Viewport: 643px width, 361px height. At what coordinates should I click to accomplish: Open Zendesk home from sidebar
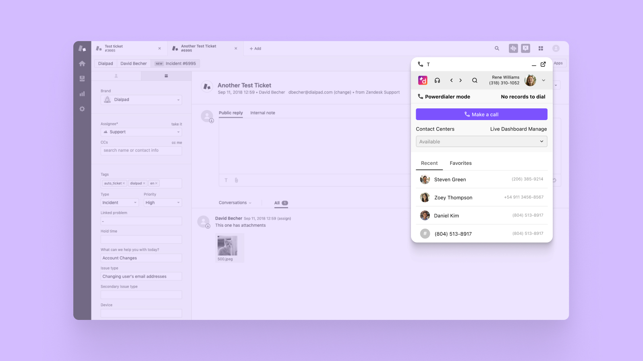tap(82, 64)
